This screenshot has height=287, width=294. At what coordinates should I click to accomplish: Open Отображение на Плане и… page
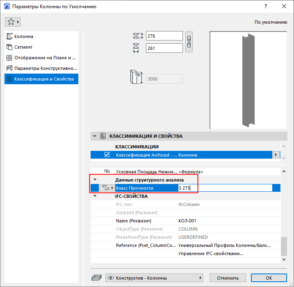tap(41, 58)
